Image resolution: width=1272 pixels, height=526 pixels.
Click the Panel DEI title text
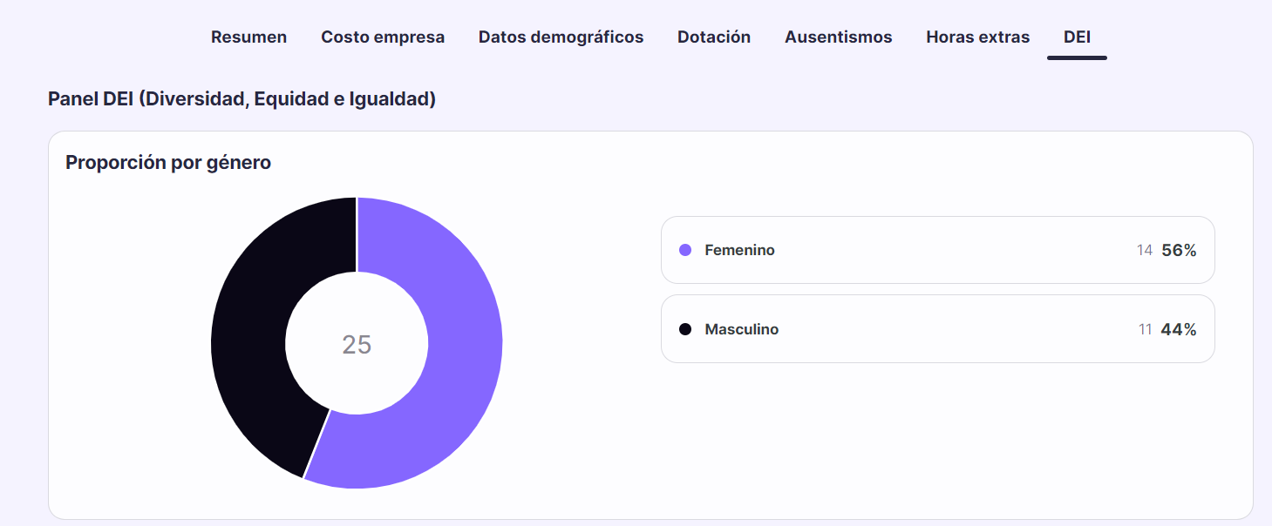241,99
